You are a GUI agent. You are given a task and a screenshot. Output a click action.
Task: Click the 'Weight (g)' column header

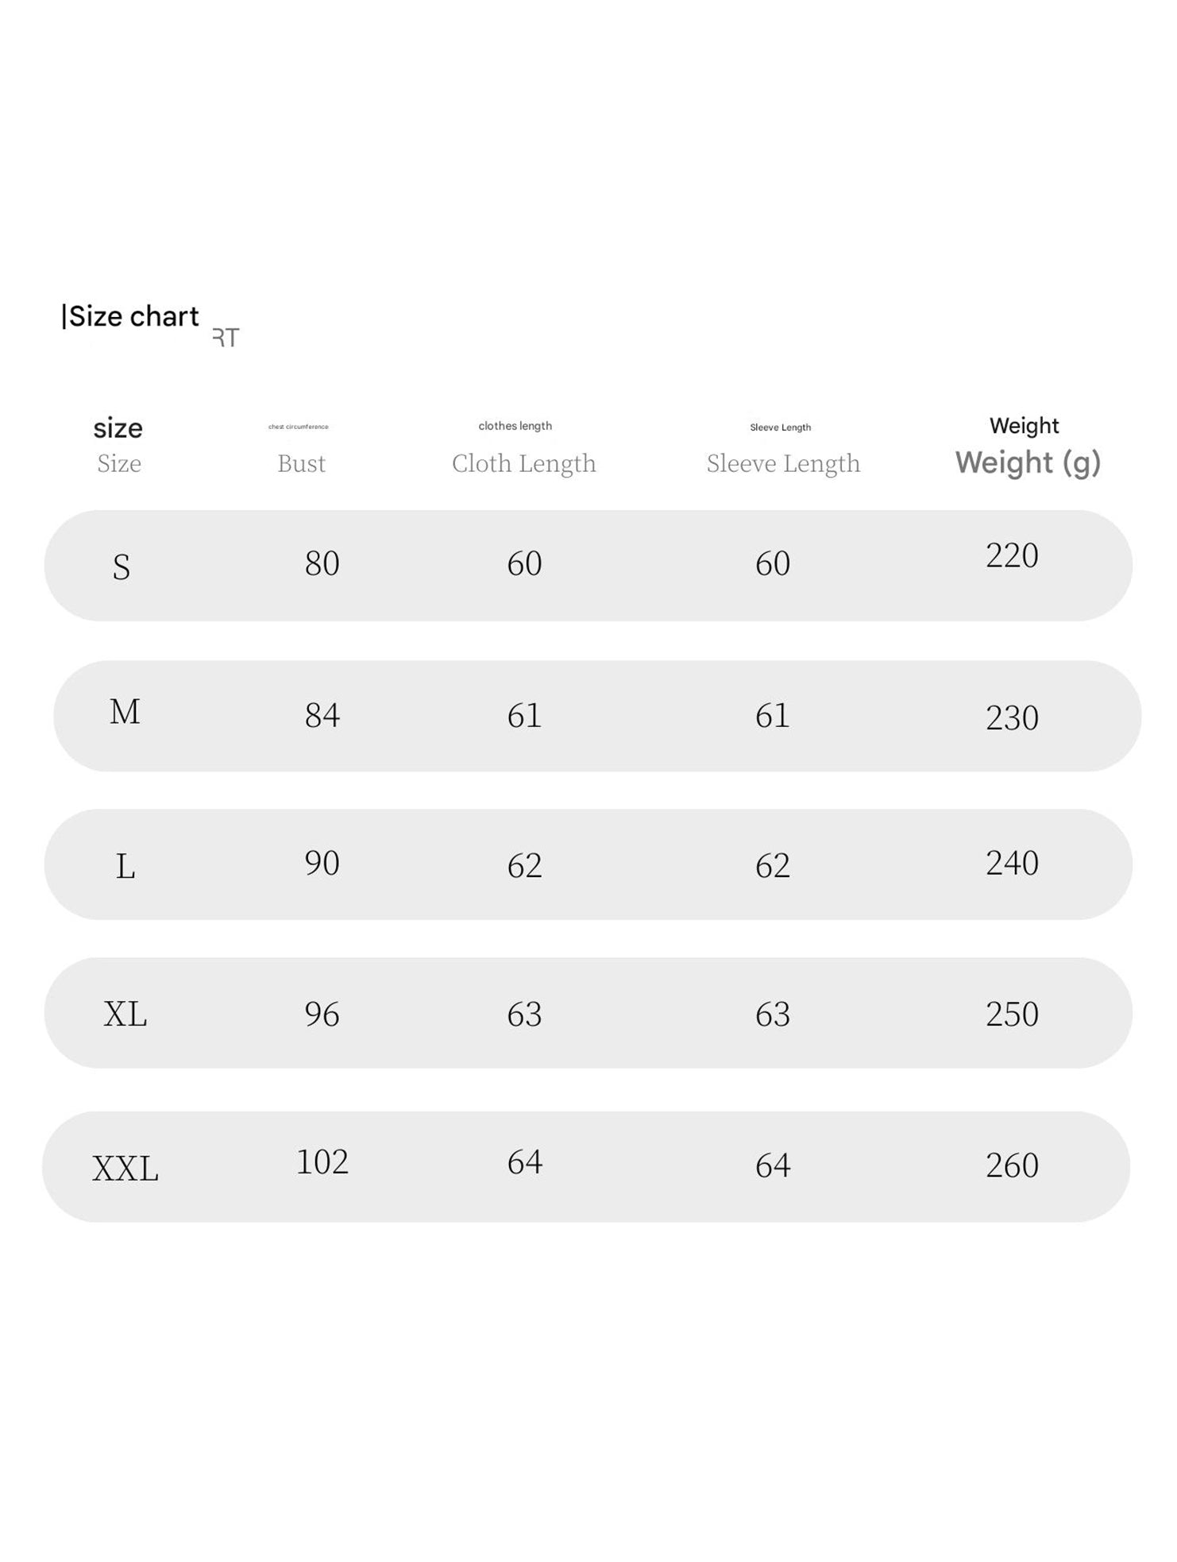coord(1028,462)
